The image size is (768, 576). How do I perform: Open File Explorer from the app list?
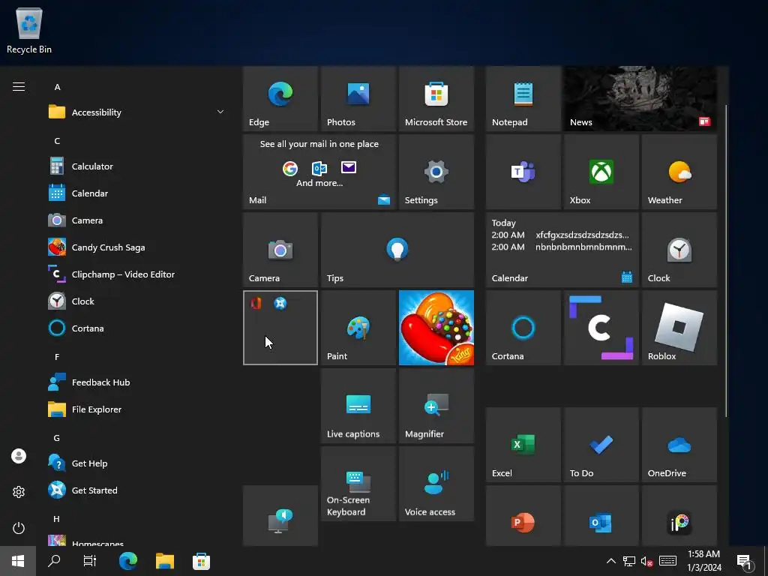pyautogui.click(x=137, y=409)
